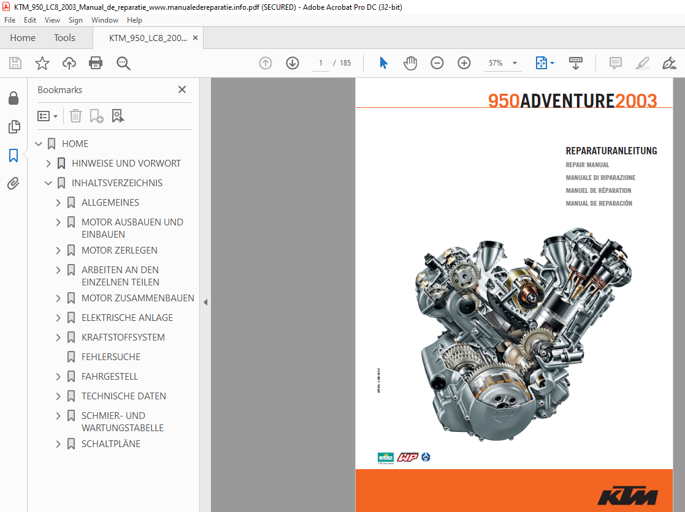Add document to starred with star icon

click(x=42, y=63)
